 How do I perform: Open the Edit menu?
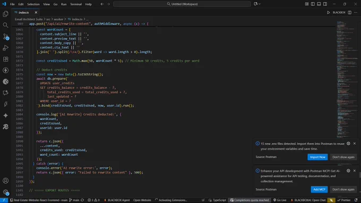pyautogui.click(x=21, y=4)
